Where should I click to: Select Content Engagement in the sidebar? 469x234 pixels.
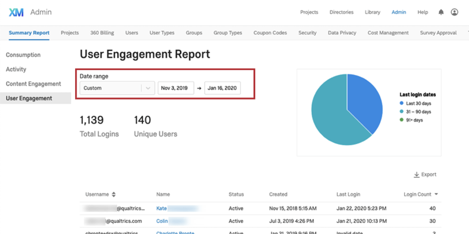pos(33,84)
